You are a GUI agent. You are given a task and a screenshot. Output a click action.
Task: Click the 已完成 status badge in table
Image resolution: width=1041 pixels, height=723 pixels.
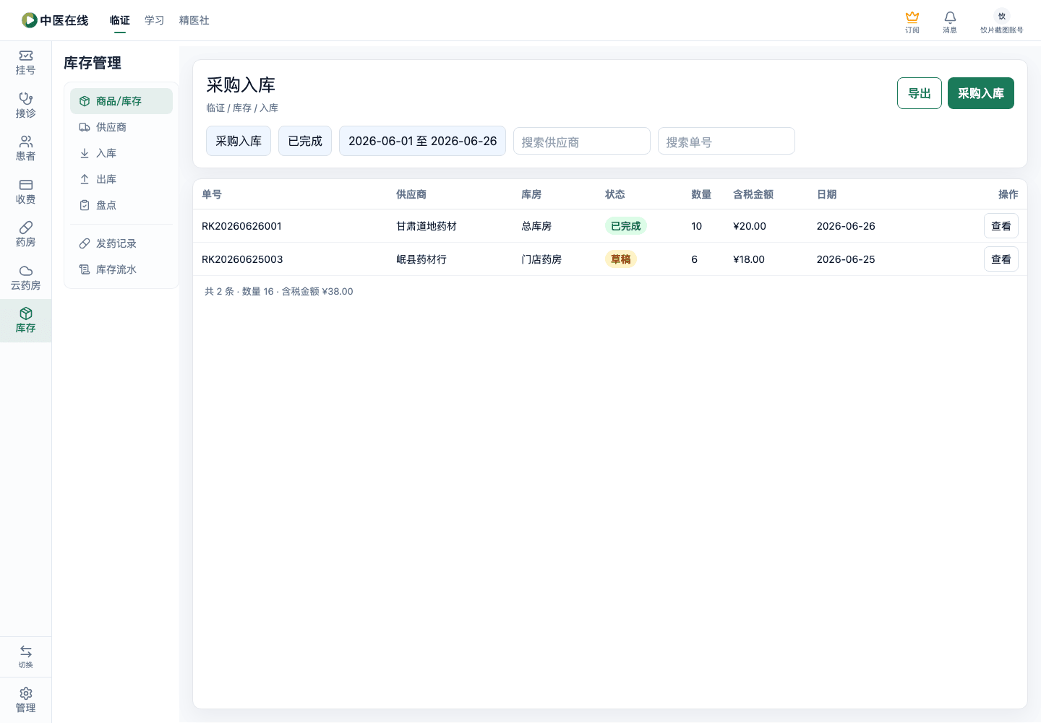pyautogui.click(x=626, y=226)
